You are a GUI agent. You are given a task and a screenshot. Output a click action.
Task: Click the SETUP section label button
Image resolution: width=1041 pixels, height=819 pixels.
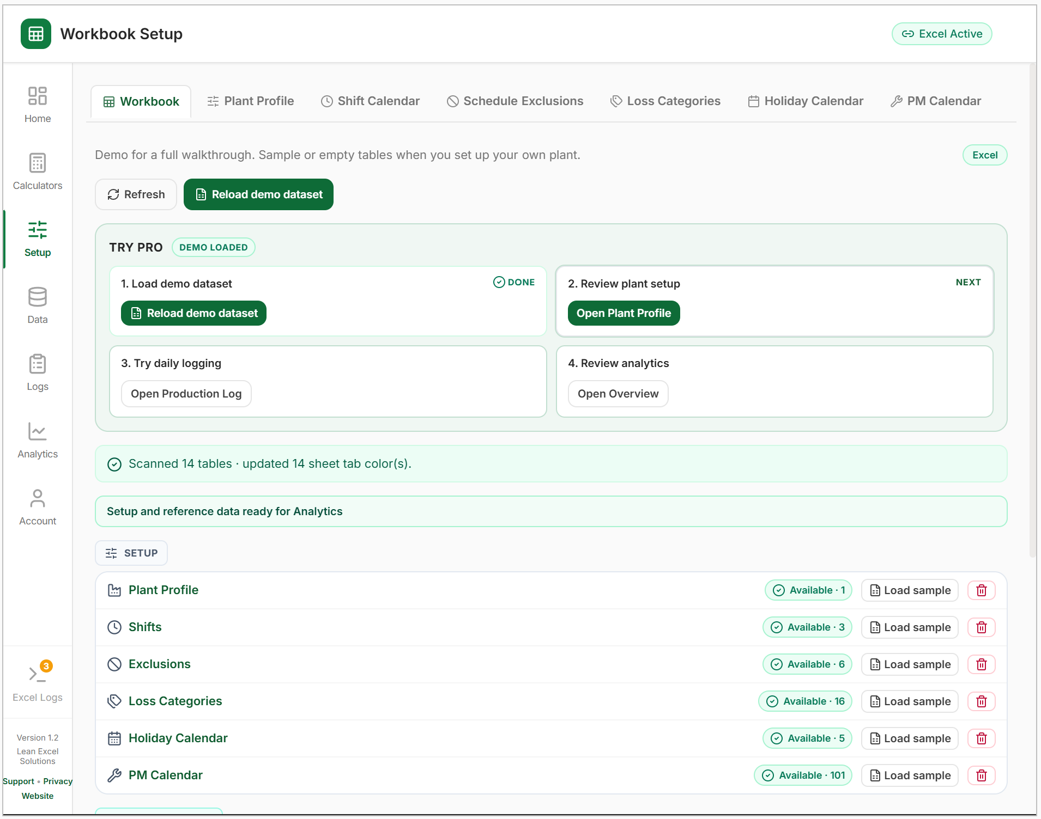click(x=131, y=553)
